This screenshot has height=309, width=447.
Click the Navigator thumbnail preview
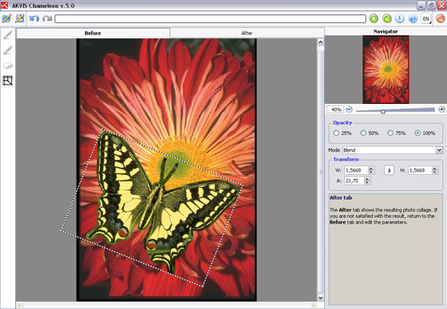(x=386, y=69)
